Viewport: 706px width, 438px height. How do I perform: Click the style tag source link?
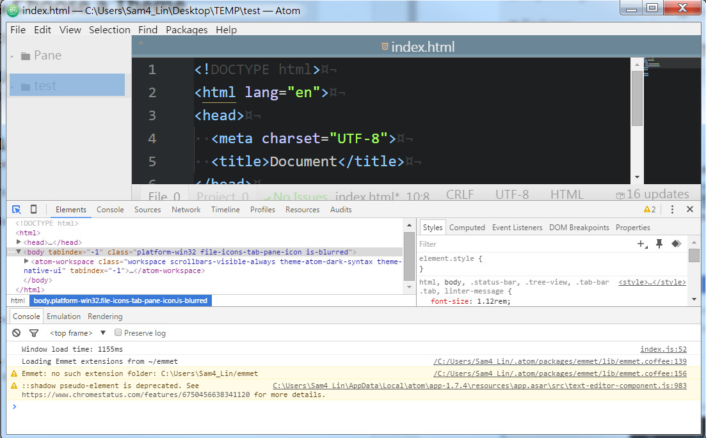(x=652, y=283)
